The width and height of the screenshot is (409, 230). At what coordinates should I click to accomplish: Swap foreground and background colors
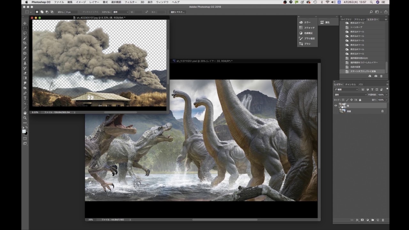pyautogui.click(x=27, y=127)
